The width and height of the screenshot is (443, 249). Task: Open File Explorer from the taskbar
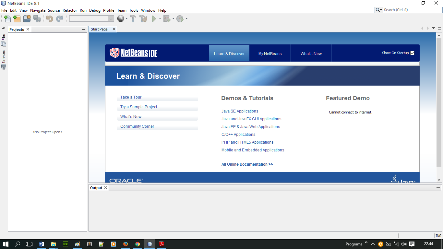pos(53,244)
